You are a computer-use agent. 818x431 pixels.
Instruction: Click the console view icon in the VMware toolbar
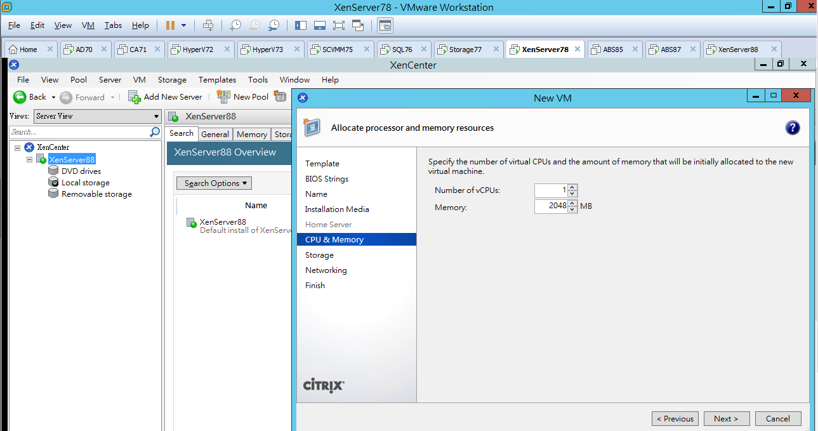point(385,25)
